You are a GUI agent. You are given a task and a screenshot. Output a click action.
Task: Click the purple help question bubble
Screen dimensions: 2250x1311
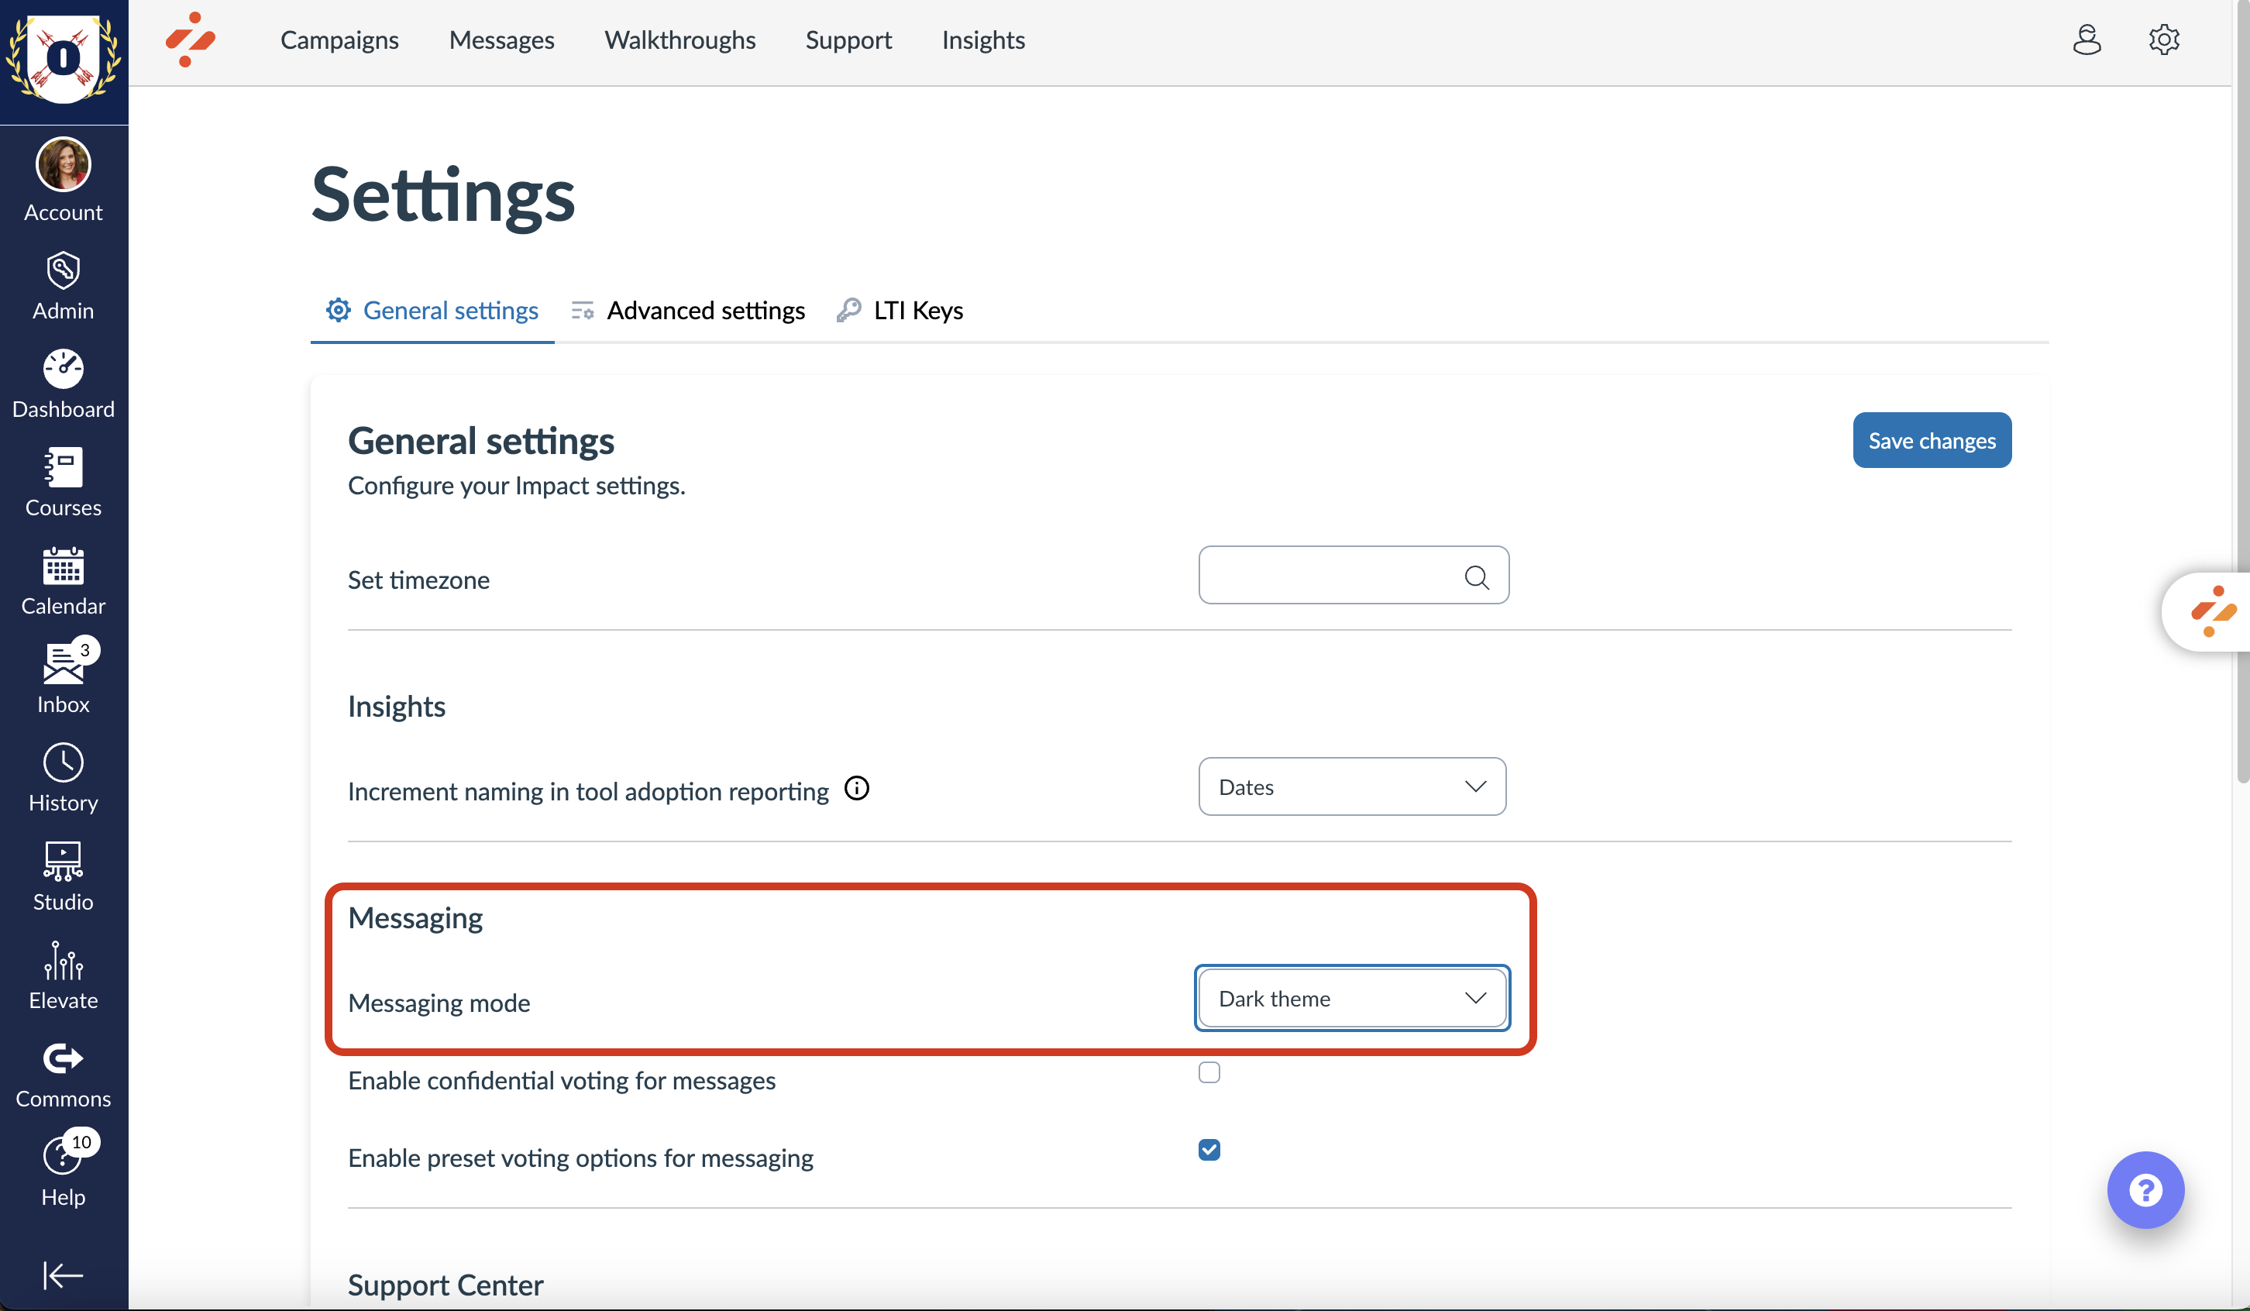[x=2145, y=1190]
